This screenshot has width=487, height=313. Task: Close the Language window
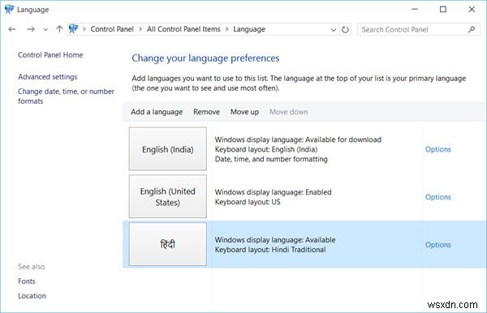coord(472,9)
